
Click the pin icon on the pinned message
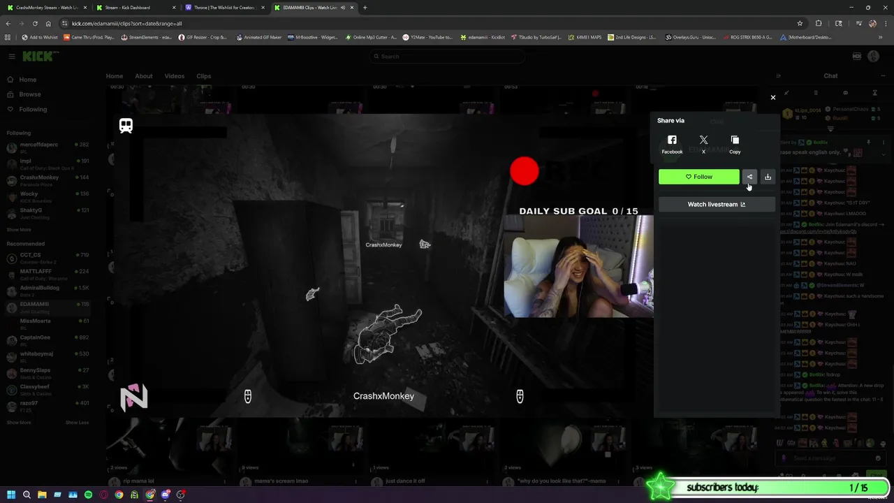click(x=868, y=143)
